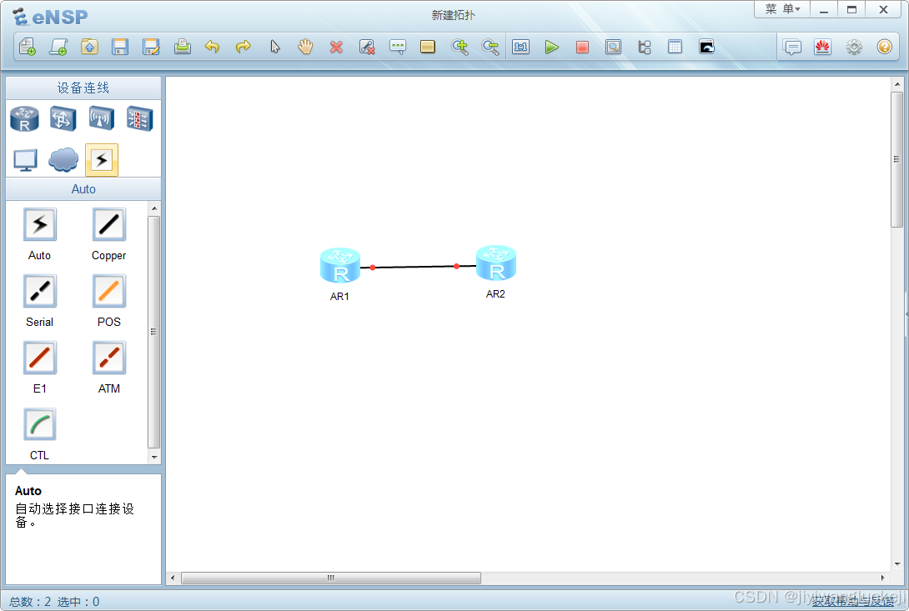Image resolution: width=909 pixels, height=611 pixels.
Task: Zoom in on the topology
Action: coord(460,47)
